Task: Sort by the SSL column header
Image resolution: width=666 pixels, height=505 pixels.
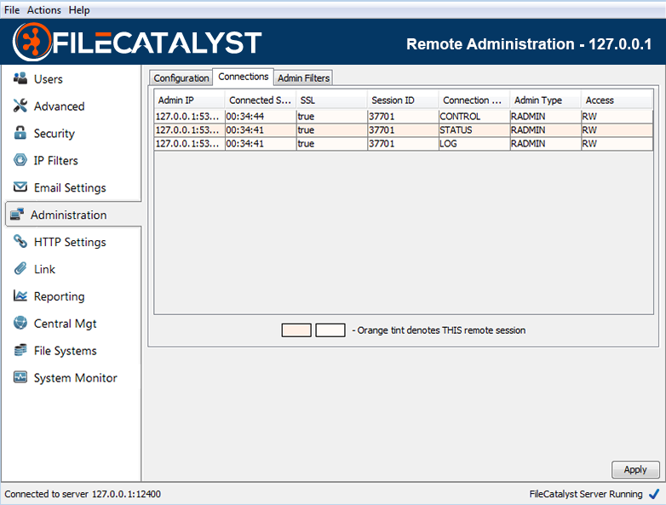Action: (332, 100)
